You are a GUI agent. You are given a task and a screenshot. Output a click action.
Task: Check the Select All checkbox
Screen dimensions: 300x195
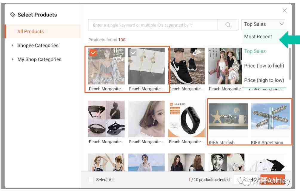(91, 179)
